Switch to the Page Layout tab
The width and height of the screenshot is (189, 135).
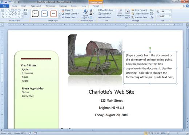(36, 6)
